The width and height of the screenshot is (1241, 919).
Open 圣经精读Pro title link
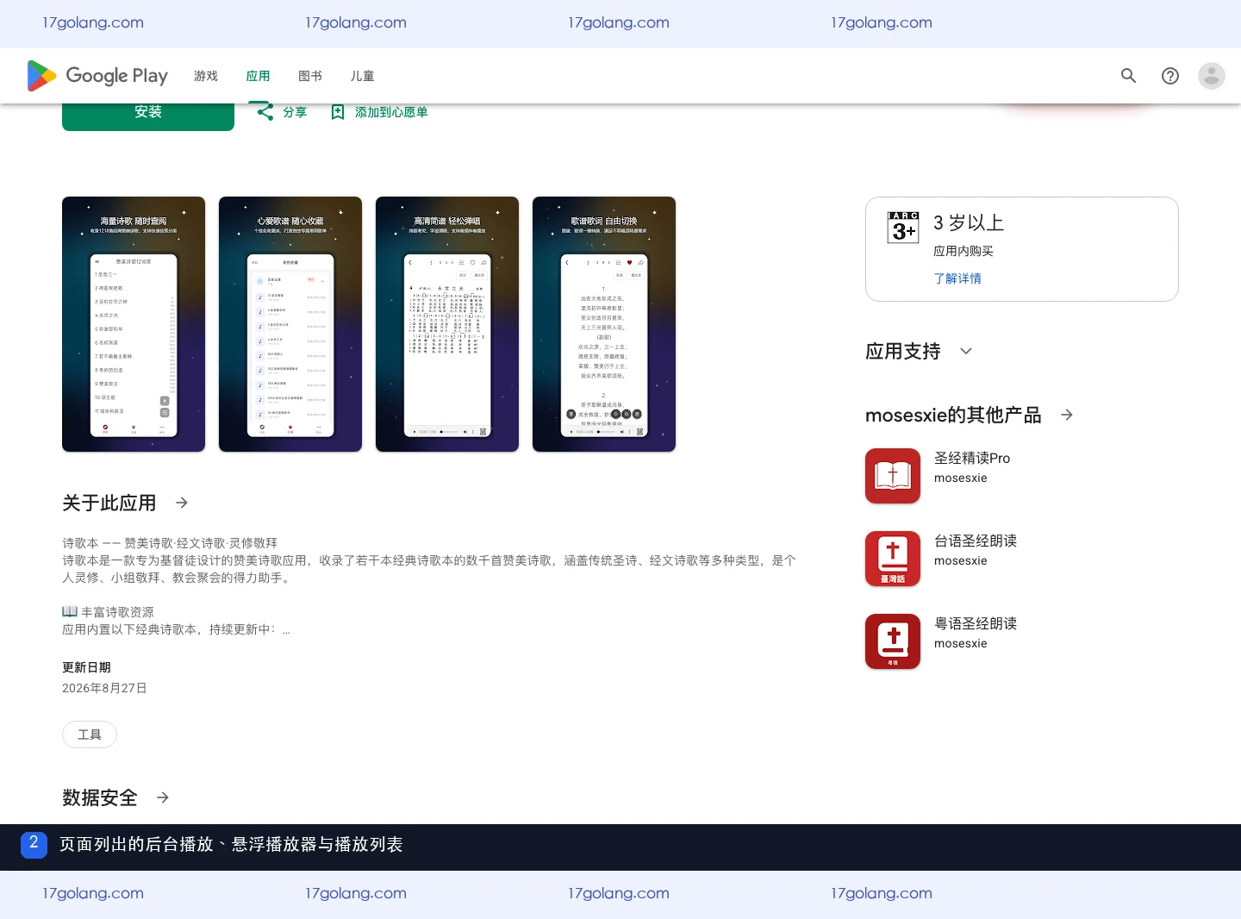coord(972,458)
